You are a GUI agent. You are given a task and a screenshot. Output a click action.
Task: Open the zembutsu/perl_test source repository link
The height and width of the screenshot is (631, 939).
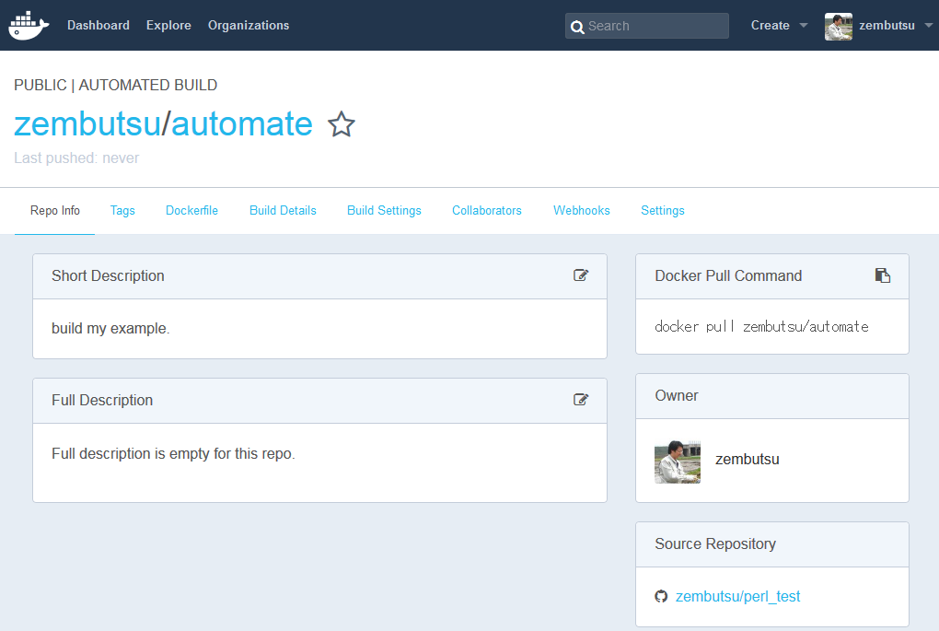pos(737,596)
